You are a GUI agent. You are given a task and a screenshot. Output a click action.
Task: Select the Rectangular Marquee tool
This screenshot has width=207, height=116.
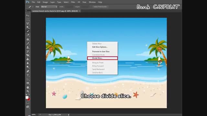point(28,20)
